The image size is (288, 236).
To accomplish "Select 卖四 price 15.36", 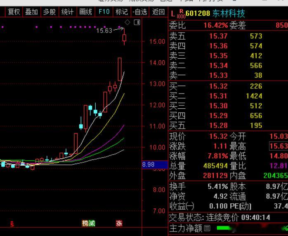I will (x=218, y=46).
